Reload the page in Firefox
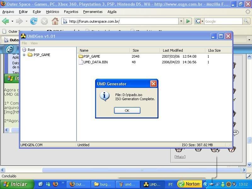This screenshot has height=189, width=252. point(34,21)
